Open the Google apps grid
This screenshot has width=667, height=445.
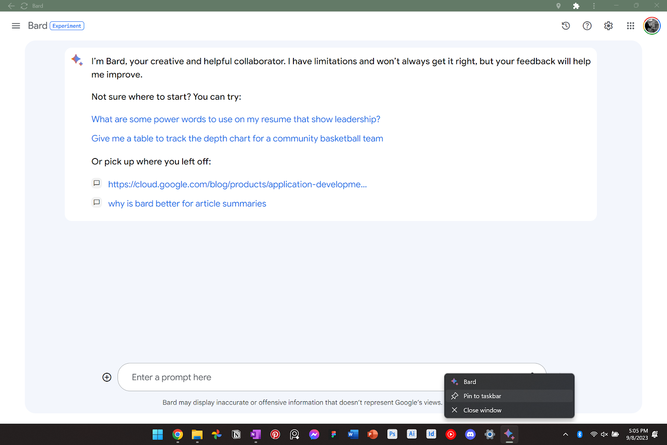(x=630, y=26)
